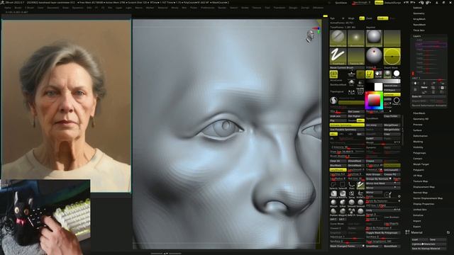Select the KnifeCurve brush icon
Screen dimensions: 454x255
tap(360, 193)
